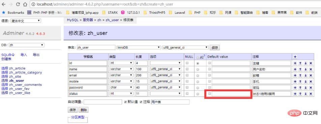321x124 pixels.
Task: Add a field after the id row
Action: pos(295,63)
